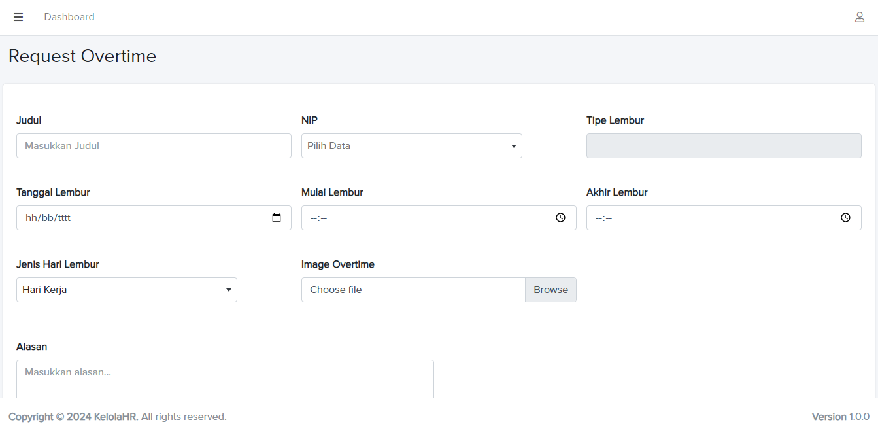
Task: Focus the Alasan reason textarea
Action: [x=225, y=379]
